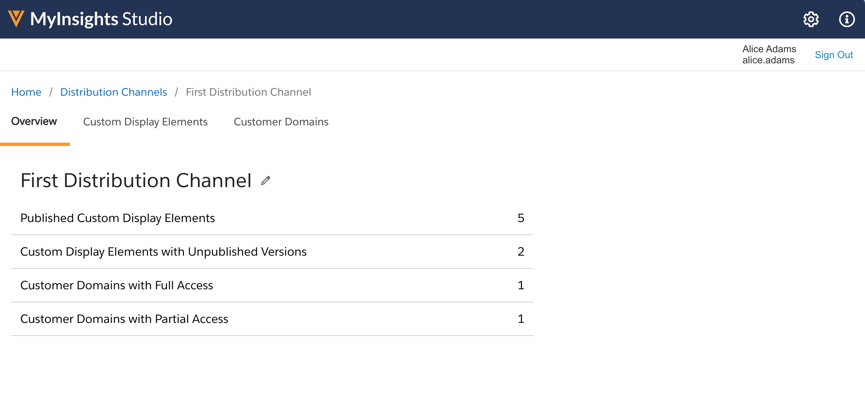The image size is (865, 414).
Task: Click the Alice Adams user name
Action: 769,49
